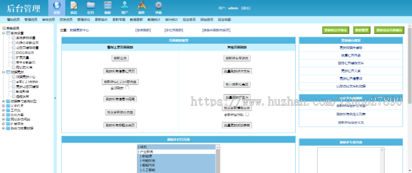Viewport: 412px width, 173px height.
Task: Follow the 总体刷新 link
Action: tap(143, 30)
